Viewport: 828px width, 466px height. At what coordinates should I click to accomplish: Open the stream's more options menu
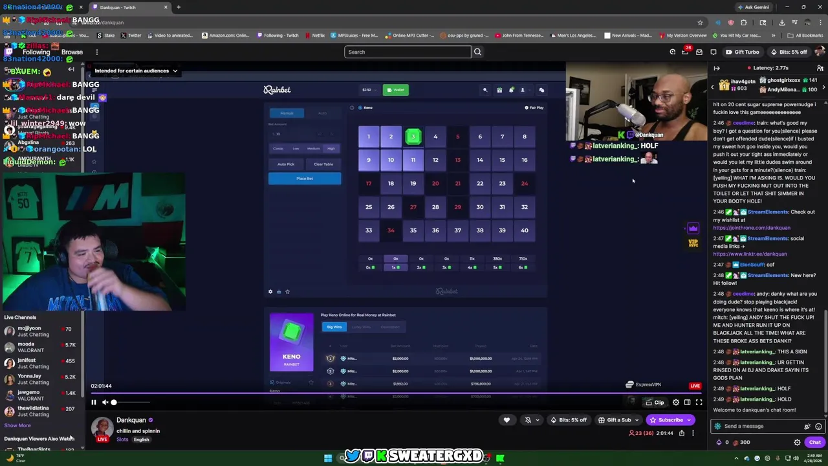point(693,433)
